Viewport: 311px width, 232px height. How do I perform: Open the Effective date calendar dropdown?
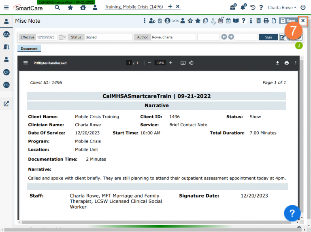coord(62,37)
